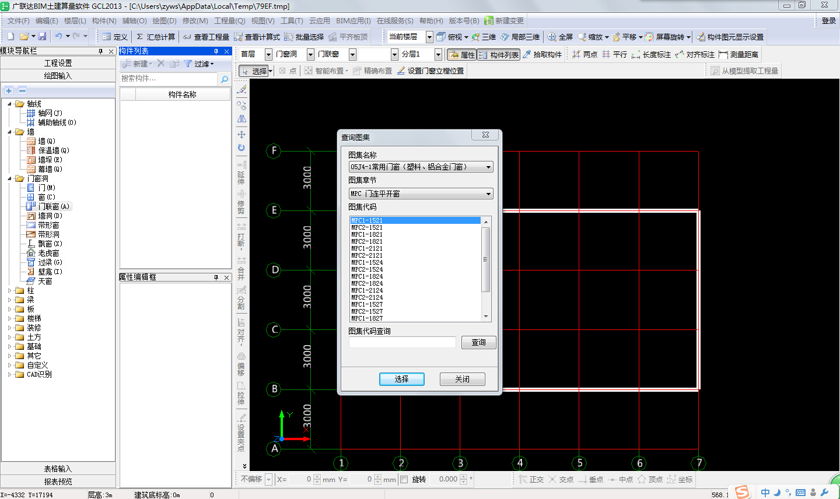Toggle 交点 intersection snap
This screenshot has height=499, width=840.
click(561, 479)
